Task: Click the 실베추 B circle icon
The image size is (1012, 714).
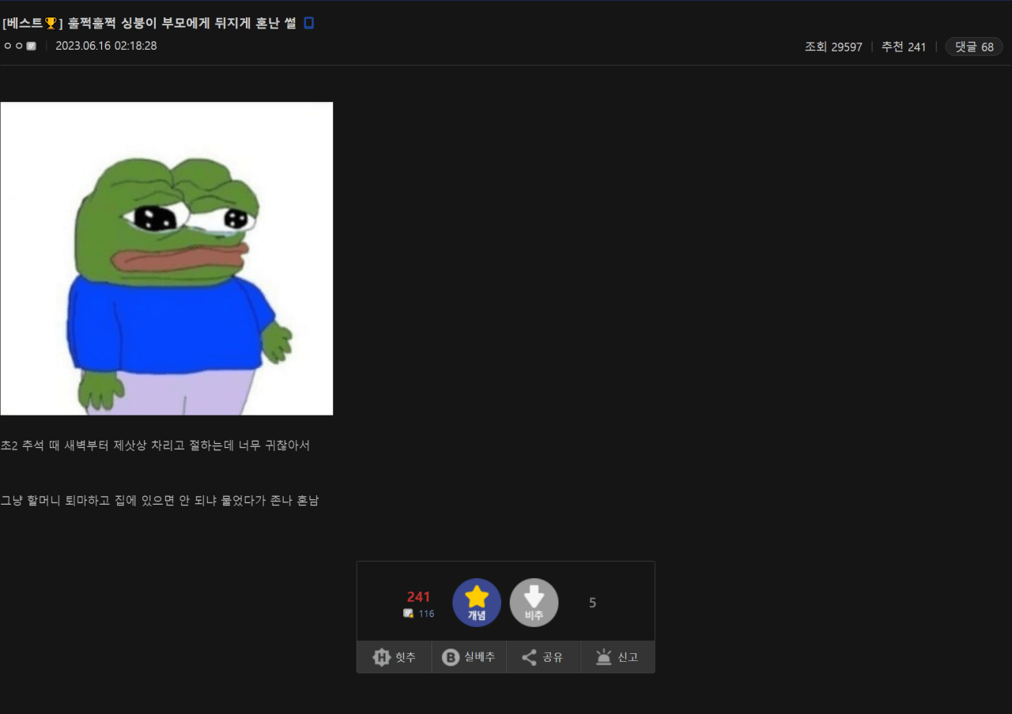Action: click(451, 657)
